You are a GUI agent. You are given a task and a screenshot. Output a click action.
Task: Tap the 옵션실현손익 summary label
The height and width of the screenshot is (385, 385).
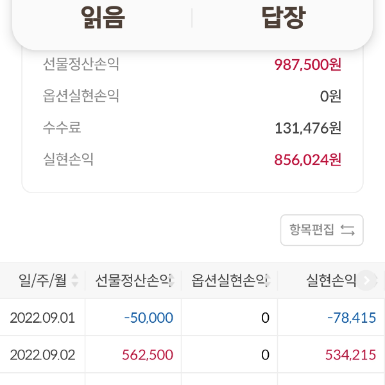point(81,96)
